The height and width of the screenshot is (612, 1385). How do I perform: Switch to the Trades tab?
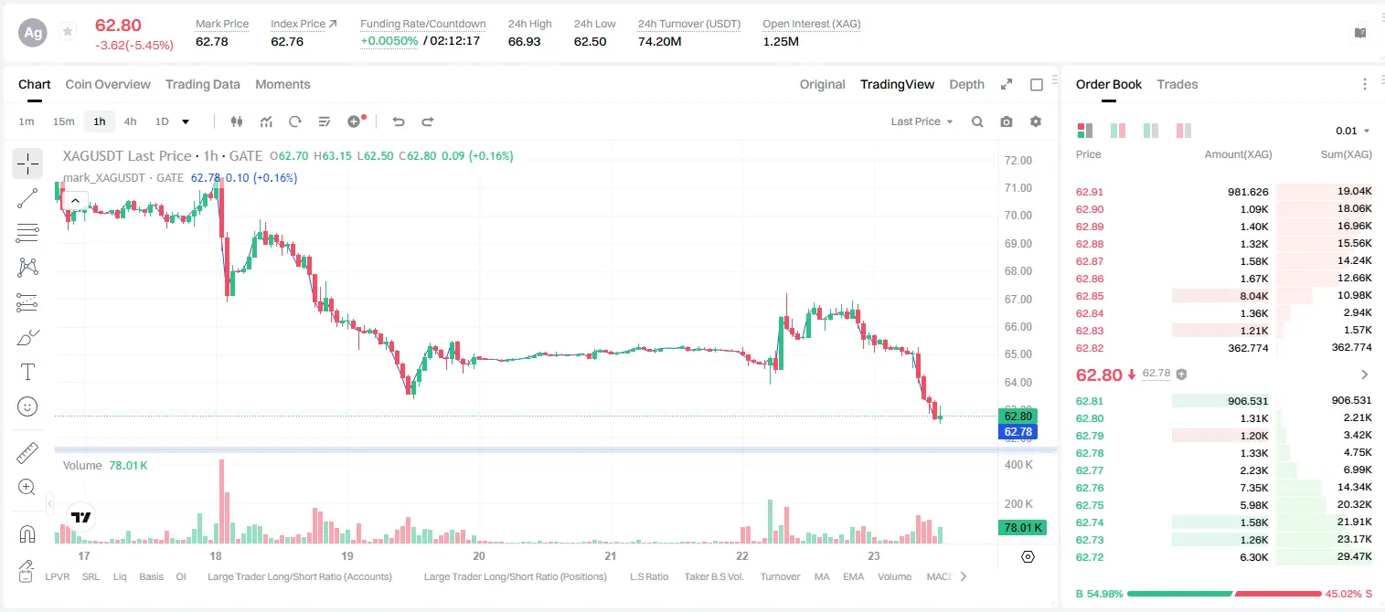(1177, 84)
